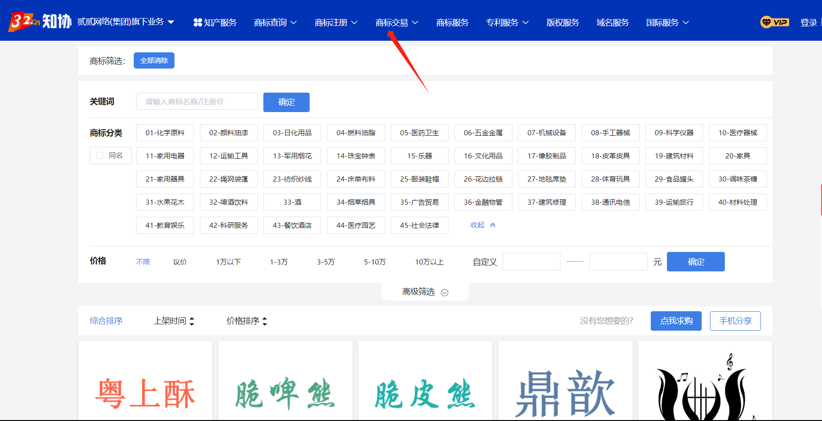This screenshot has width=822, height=421.
Task: Select category 43-餐饮酒店
Action: tap(292, 225)
